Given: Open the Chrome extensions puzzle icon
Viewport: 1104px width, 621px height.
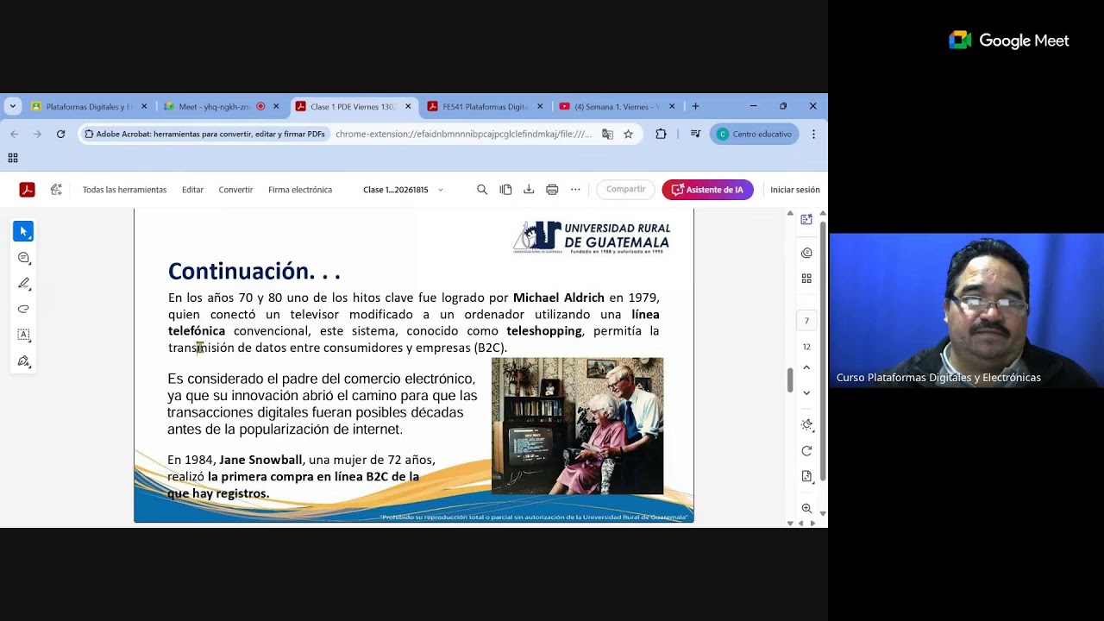Looking at the screenshot, I should click(661, 134).
